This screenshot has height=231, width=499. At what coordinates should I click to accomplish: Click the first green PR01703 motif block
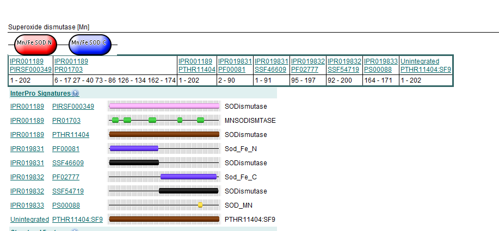point(115,120)
